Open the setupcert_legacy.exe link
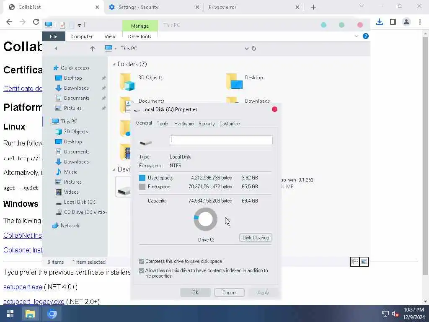429x322 pixels. pyautogui.click(x=34, y=302)
